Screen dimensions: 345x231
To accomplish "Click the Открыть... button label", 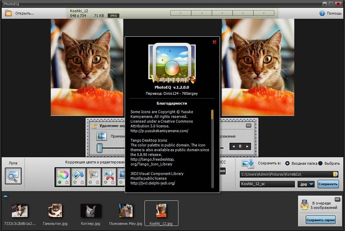I will [x=24, y=13].
